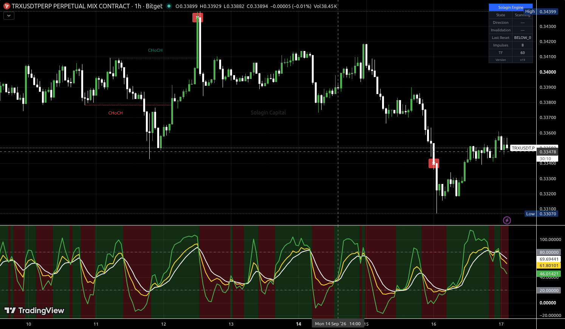The image size is (565, 329).
Task: Click the 0.33478 crosshair price label
Action: tap(547, 152)
